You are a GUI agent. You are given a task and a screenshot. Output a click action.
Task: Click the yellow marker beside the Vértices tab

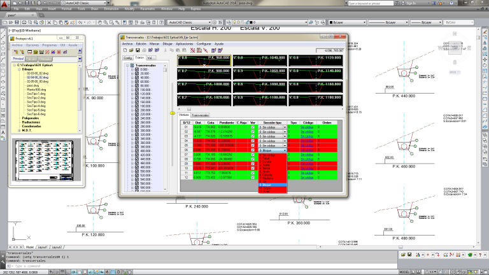tap(173, 113)
